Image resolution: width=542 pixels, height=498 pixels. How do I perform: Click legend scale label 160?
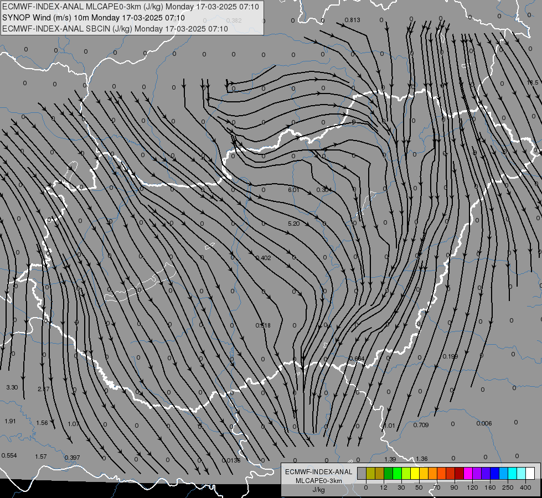490,487
